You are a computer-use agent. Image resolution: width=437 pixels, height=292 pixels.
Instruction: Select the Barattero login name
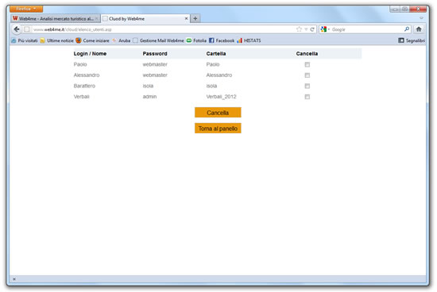pos(84,86)
